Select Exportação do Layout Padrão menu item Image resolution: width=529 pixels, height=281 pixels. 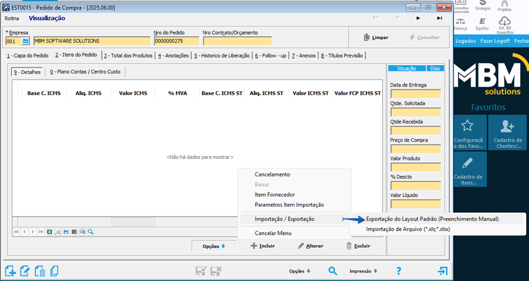coord(432,219)
